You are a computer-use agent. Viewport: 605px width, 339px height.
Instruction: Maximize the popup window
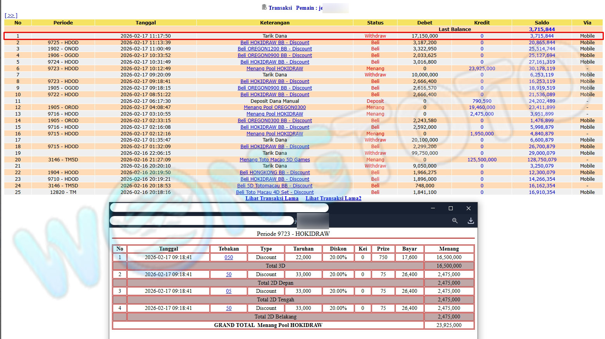[450, 208]
